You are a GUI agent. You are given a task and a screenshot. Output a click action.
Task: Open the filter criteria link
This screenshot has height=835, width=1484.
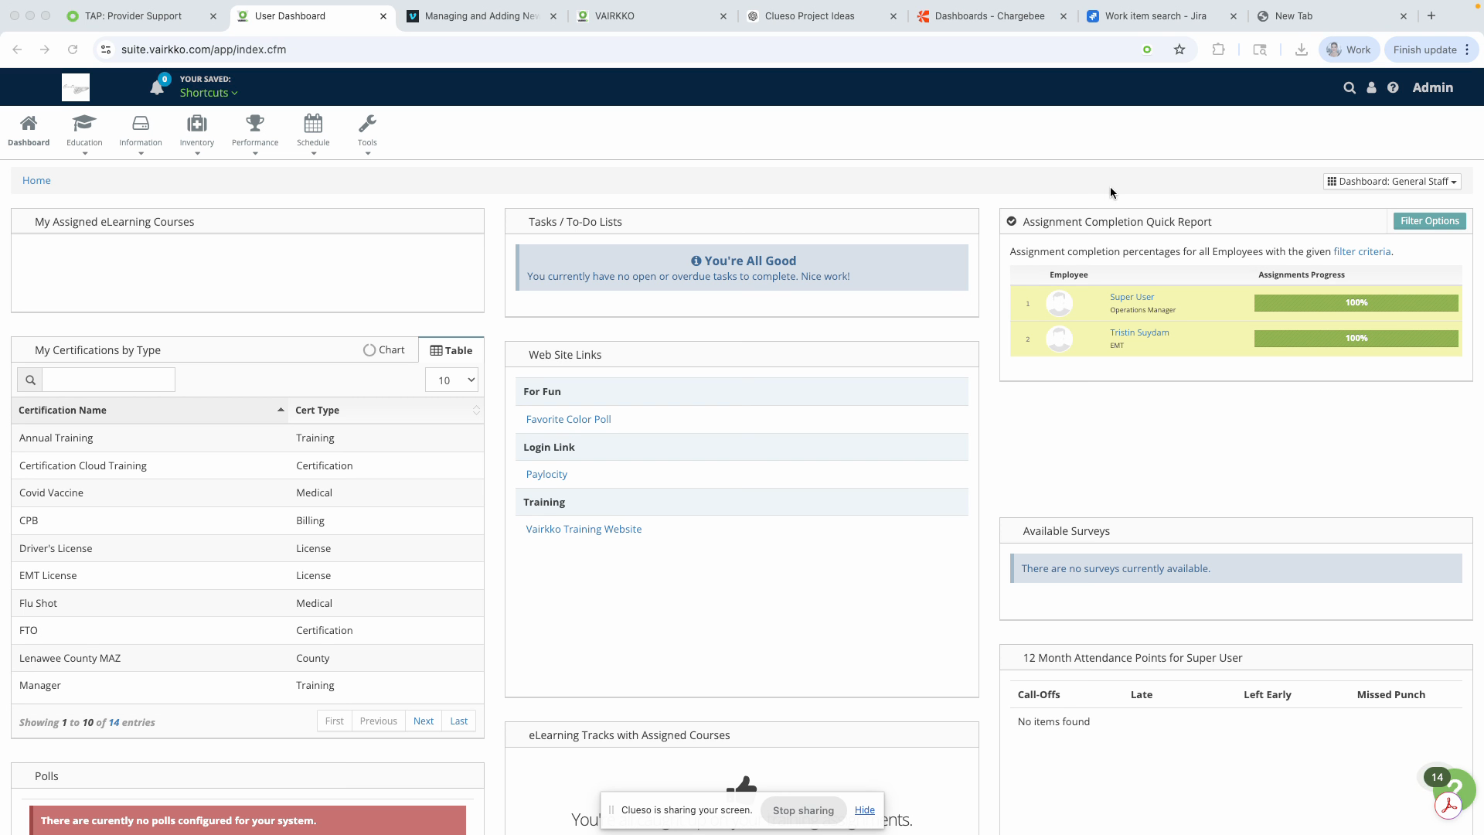click(x=1362, y=252)
